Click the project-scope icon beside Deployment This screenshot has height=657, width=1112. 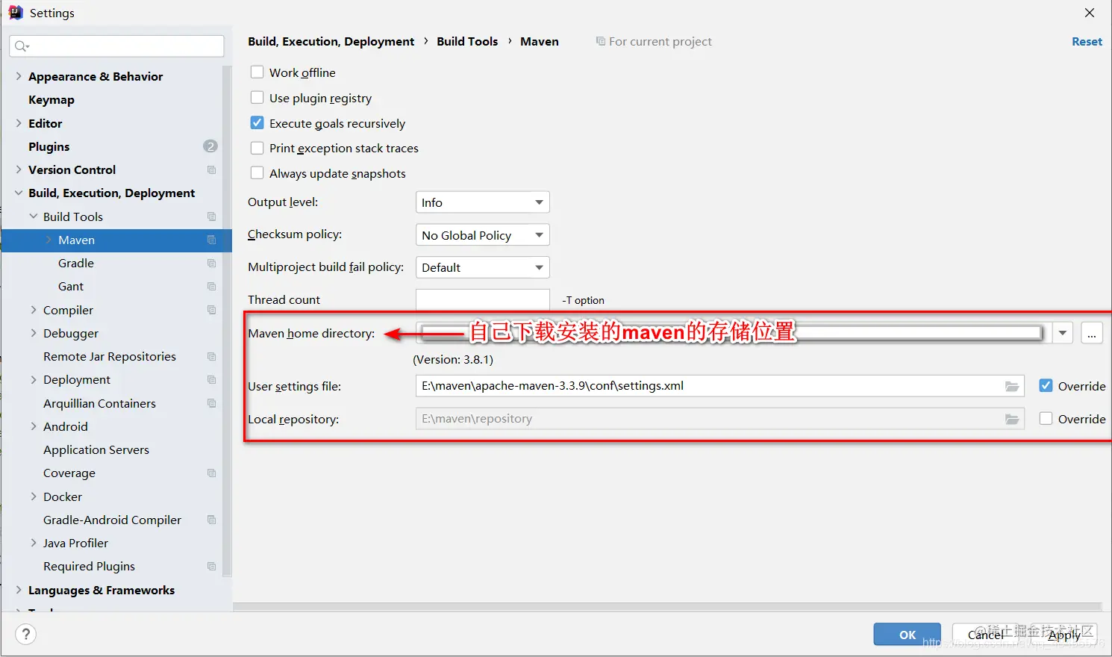[211, 380]
